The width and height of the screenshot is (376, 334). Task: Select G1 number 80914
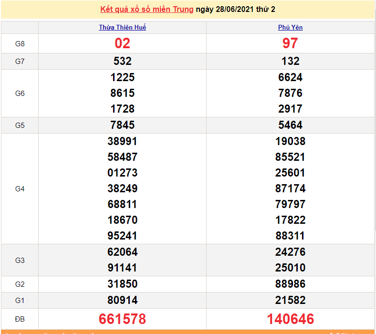122,300
